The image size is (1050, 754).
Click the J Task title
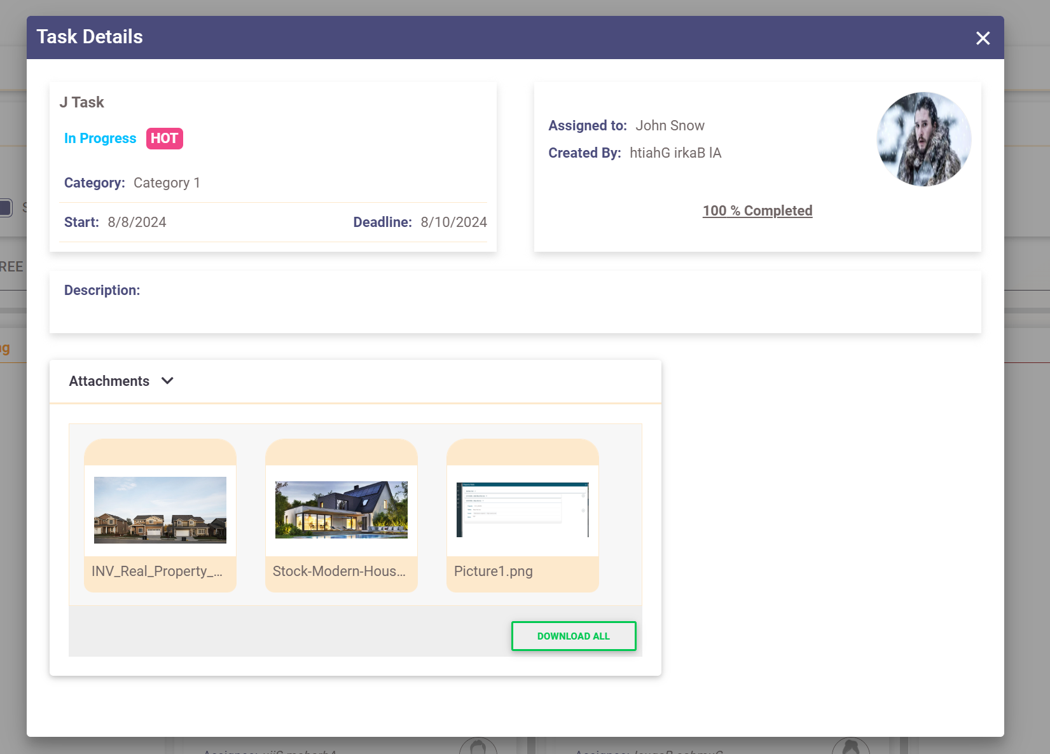coord(81,102)
